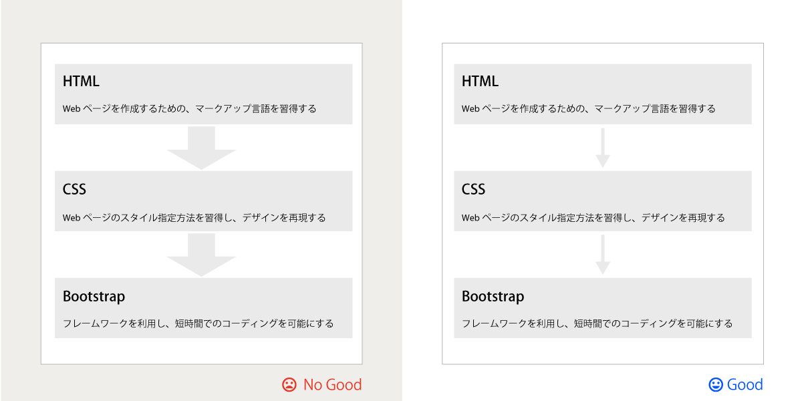Click the thin arrow between HTML and CSS
The width and height of the screenshot is (802, 401).
click(603, 148)
